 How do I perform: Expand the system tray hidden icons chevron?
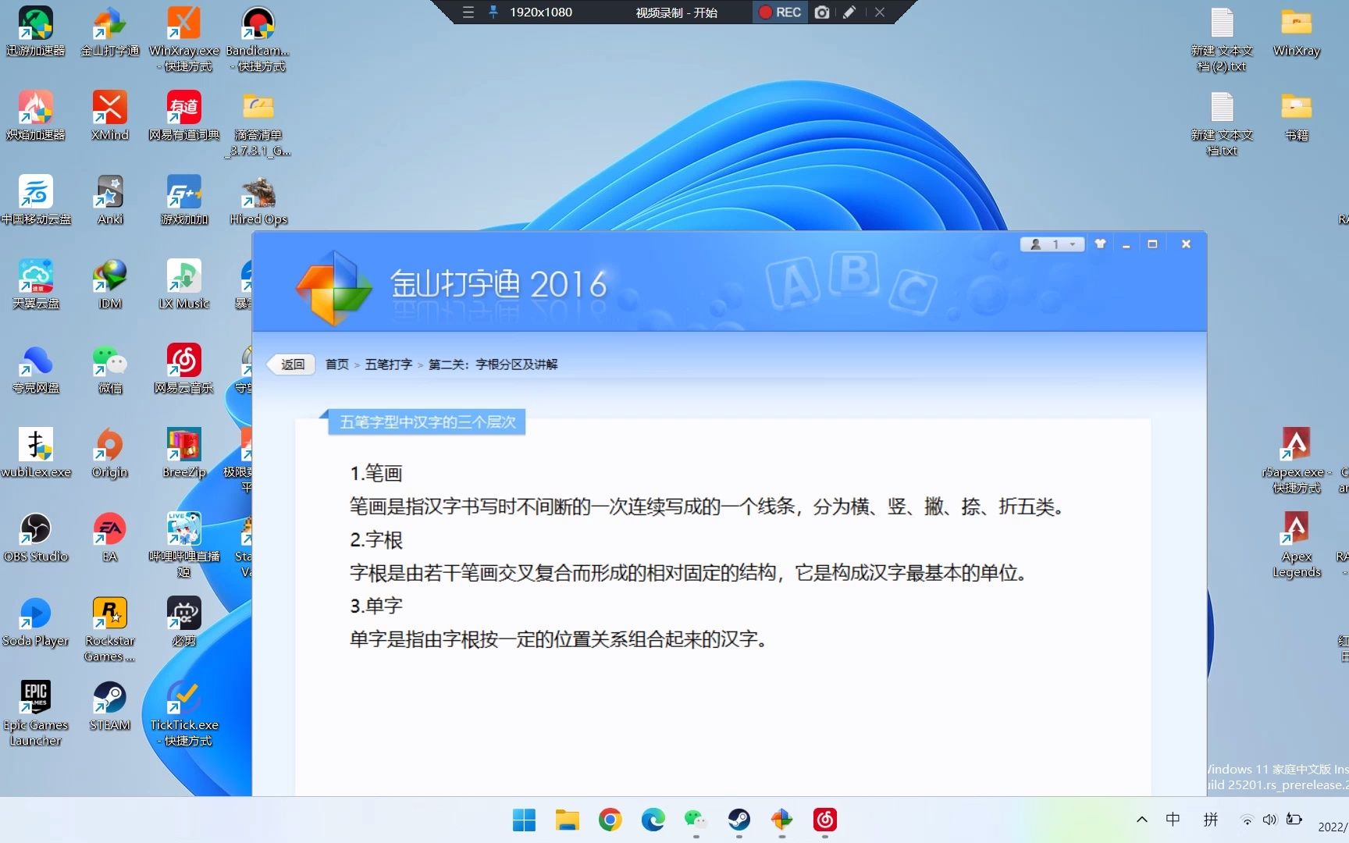[x=1142, y=820]
